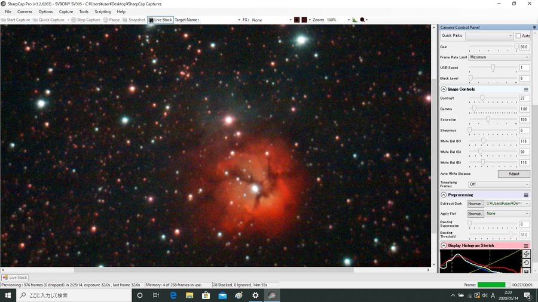Click the Adjust auto white balance button

514,174
